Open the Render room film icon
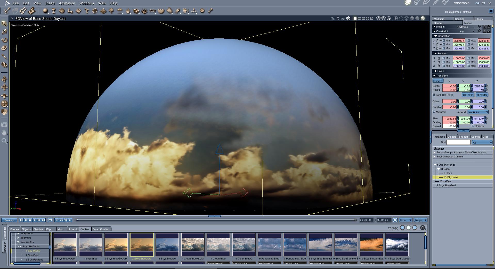 (x=445, y=3)
